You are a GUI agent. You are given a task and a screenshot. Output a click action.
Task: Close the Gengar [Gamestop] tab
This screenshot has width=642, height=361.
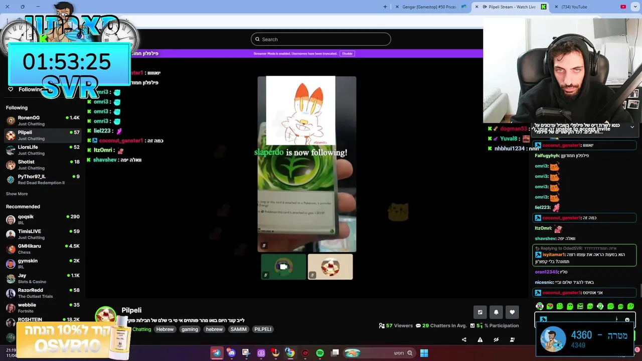point(397,7)
